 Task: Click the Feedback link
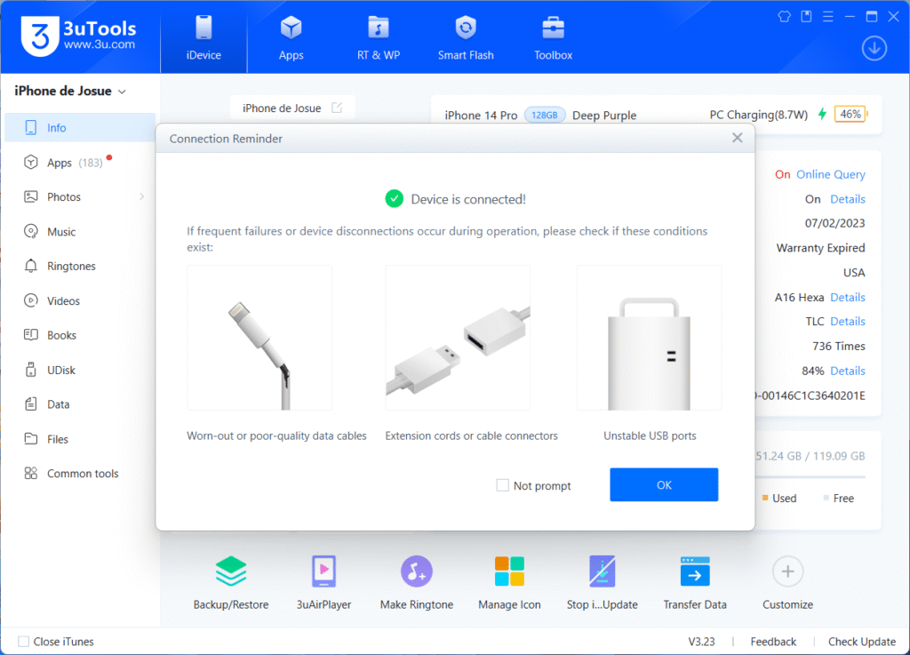pos(773,641)
